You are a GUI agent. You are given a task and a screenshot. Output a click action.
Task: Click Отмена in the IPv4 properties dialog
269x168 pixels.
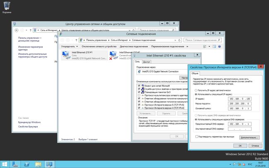point(255,146)
